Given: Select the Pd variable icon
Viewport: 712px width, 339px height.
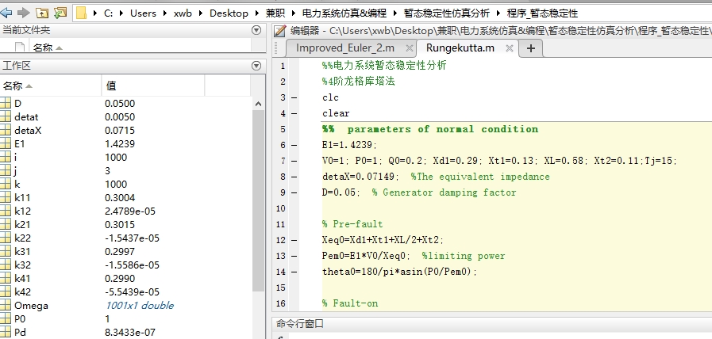Looking at the screenshot, I should [x=5, y=332].
